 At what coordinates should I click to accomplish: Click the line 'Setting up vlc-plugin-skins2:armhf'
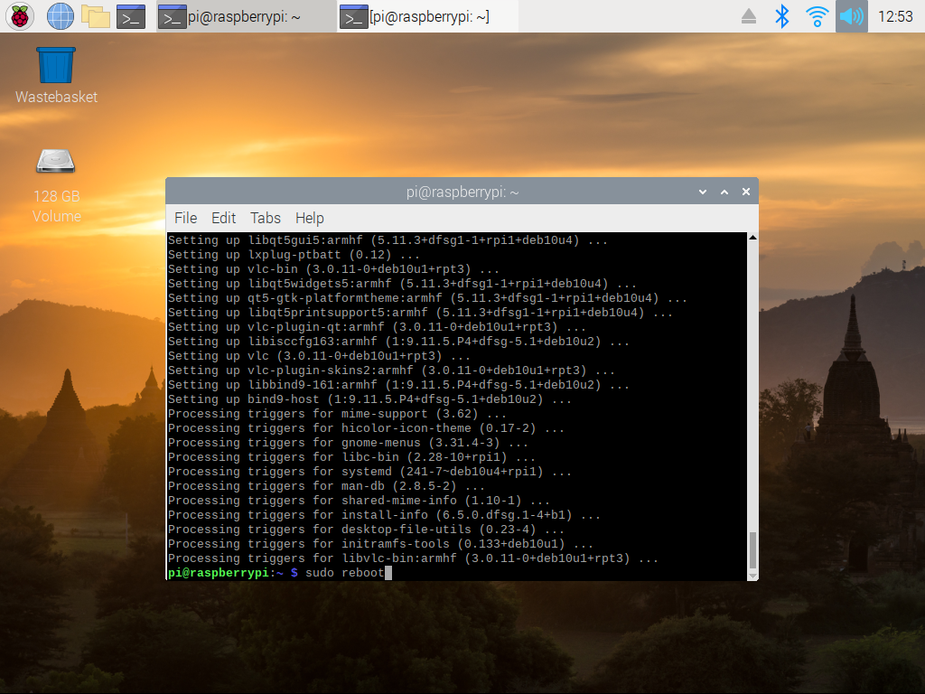(x=391, y=370)
